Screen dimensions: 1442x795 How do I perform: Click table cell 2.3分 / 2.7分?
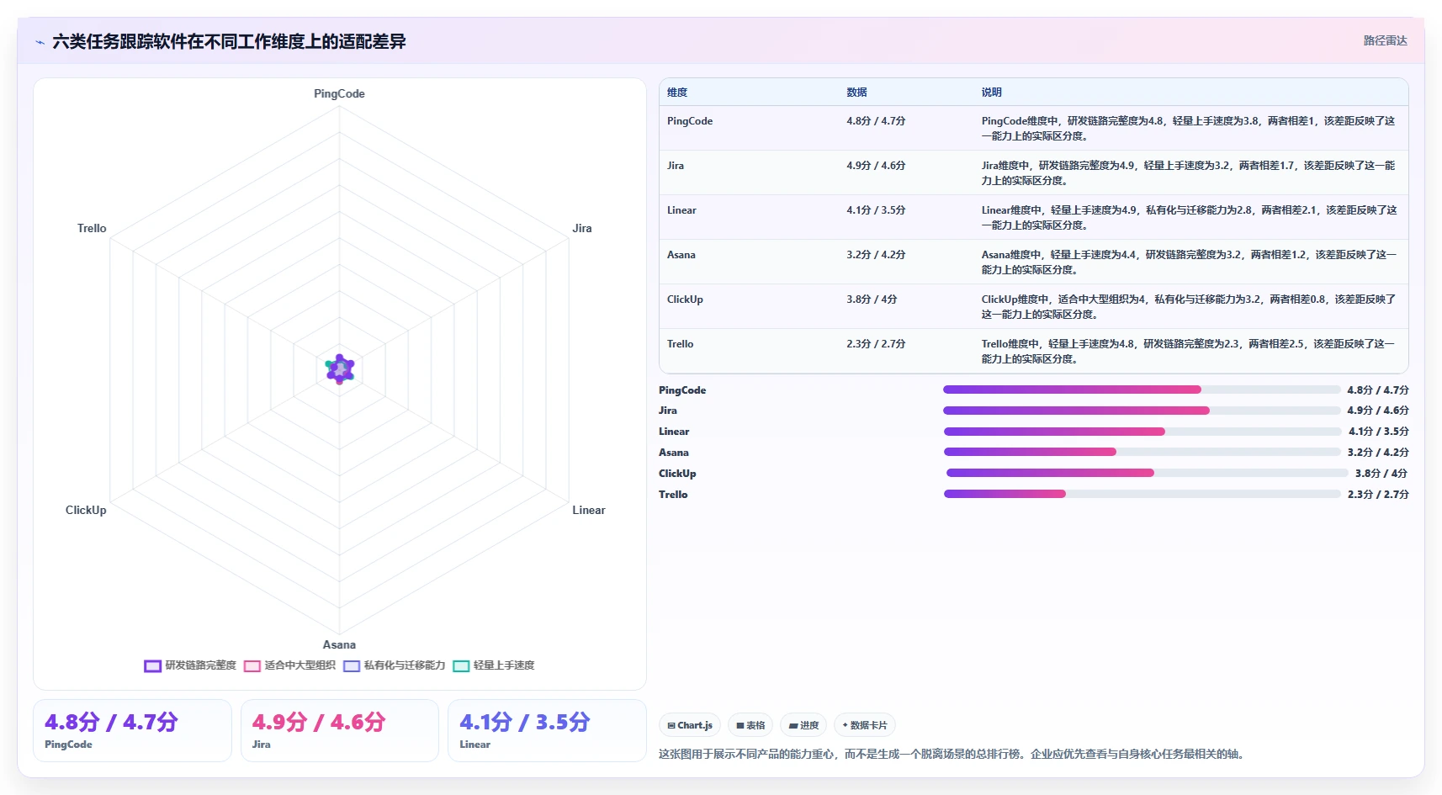click(876, 344)
